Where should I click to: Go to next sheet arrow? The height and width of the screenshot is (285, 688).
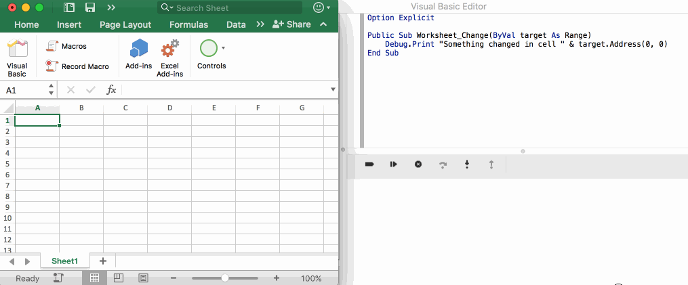pos(27,262)
